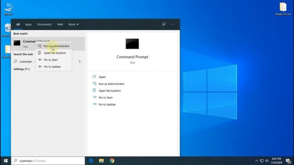Choose Open file location in context menu
The image size is (294, 165).
tap(53, 53)
